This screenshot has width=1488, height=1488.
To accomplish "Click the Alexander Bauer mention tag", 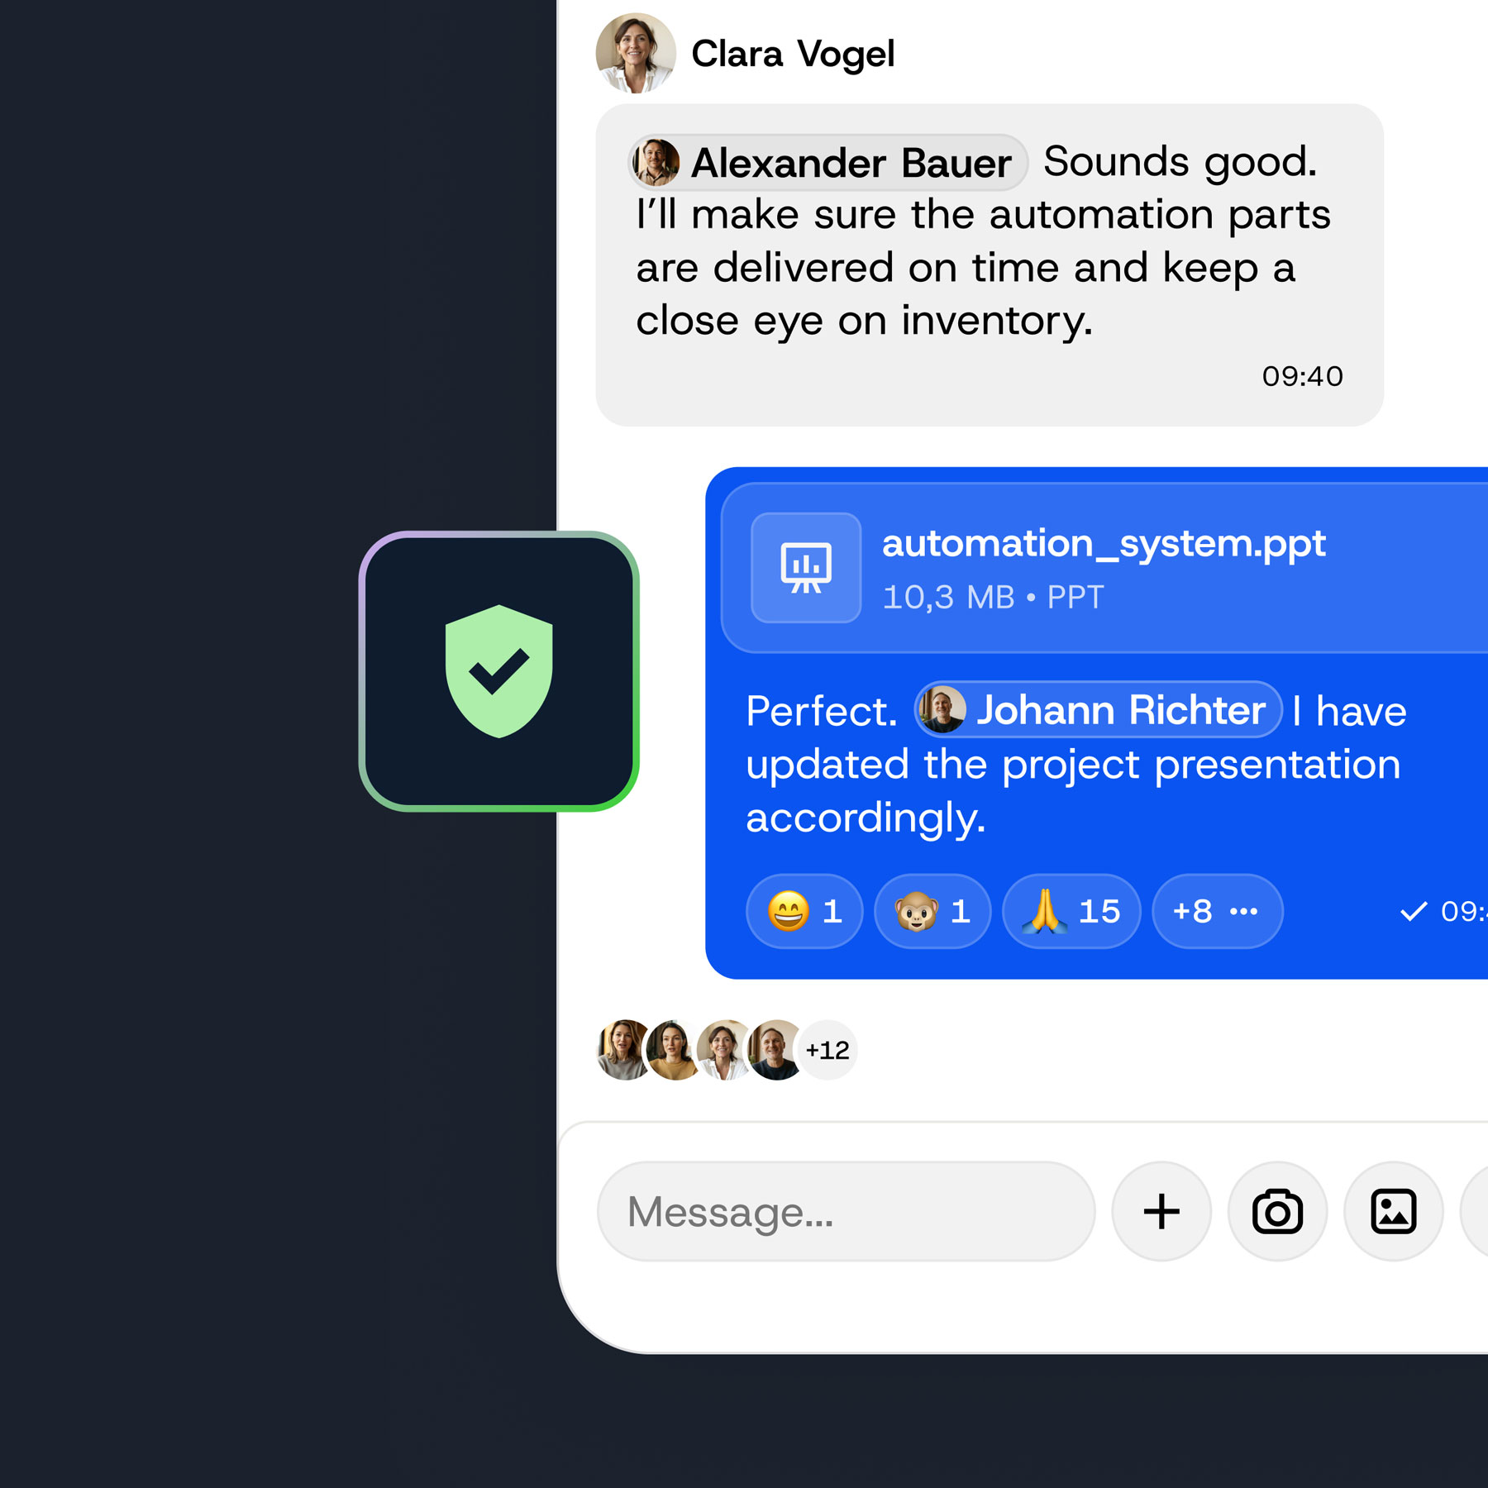I will click(x=828, y=162).
